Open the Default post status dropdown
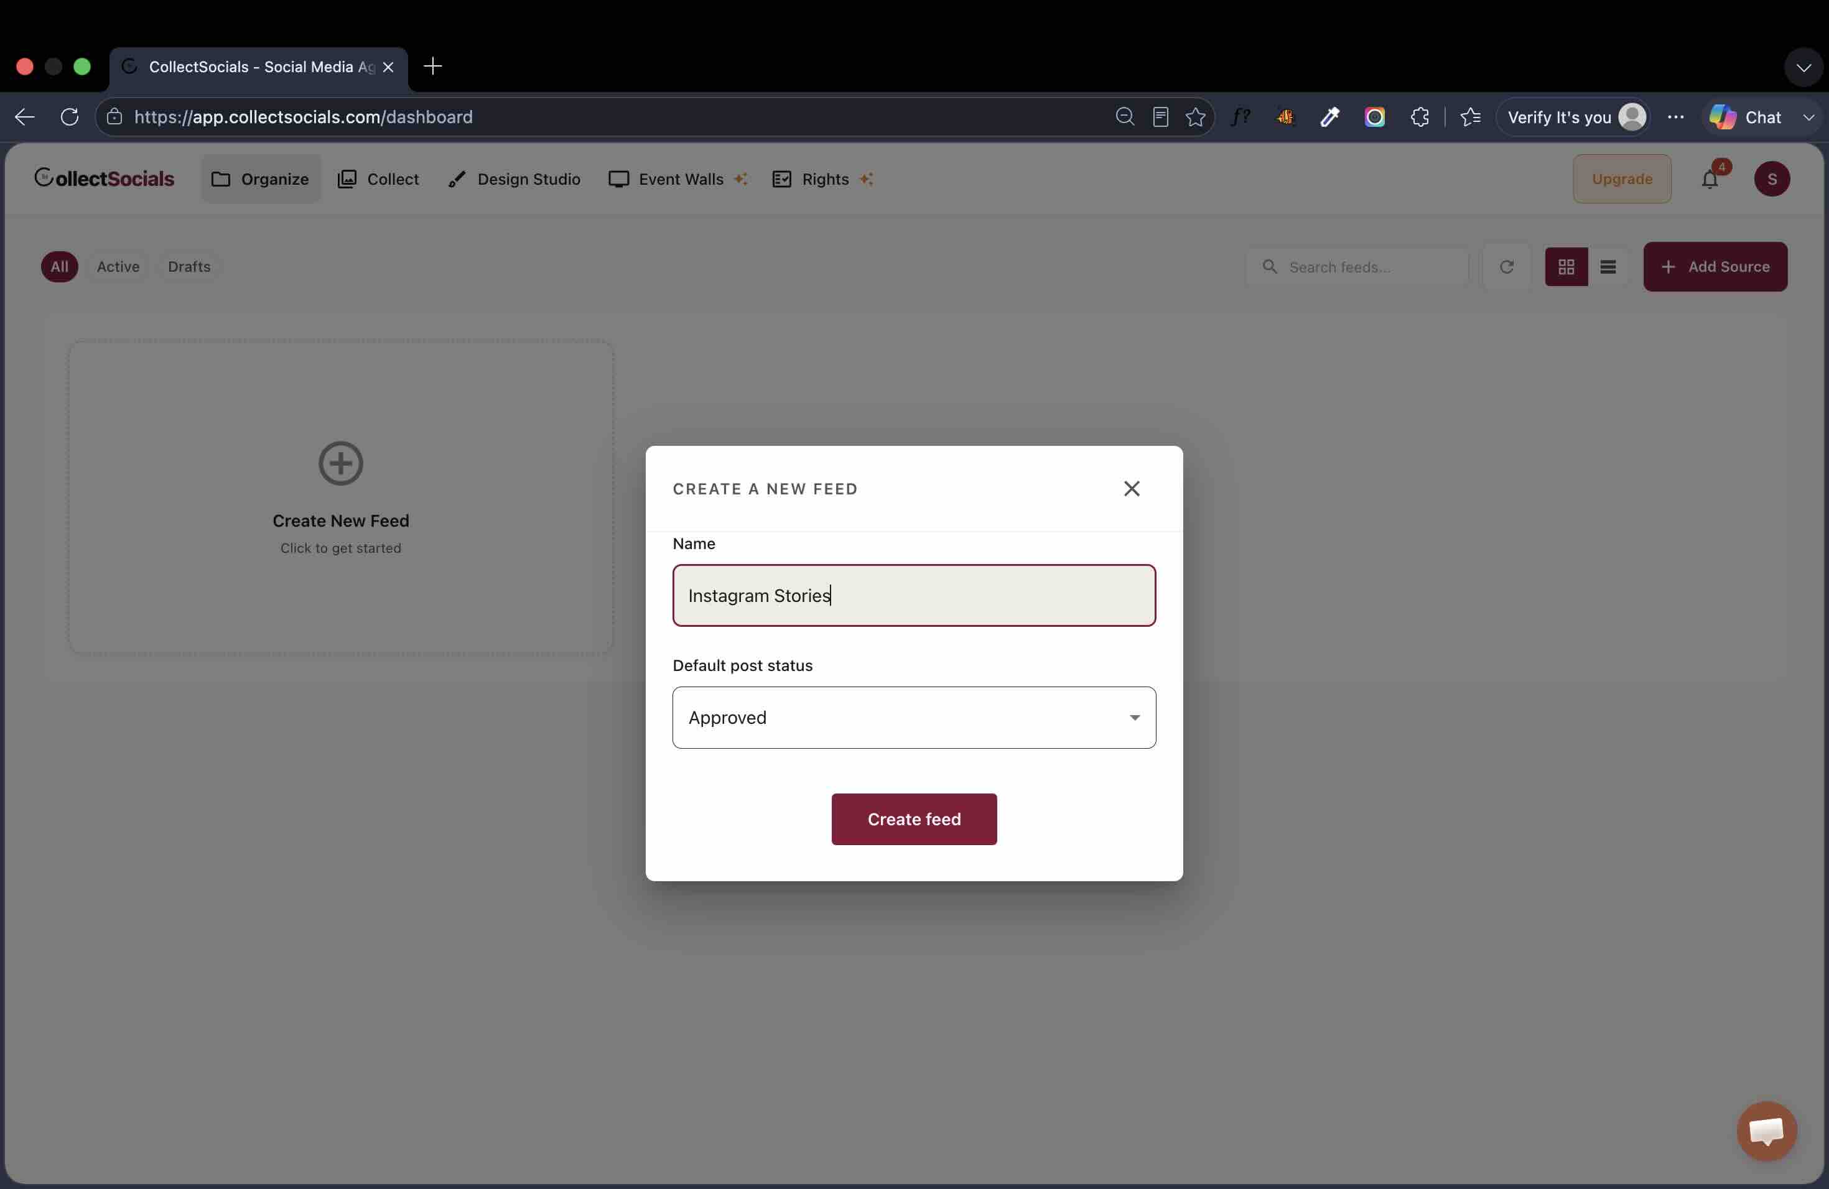 coord(914,718)
